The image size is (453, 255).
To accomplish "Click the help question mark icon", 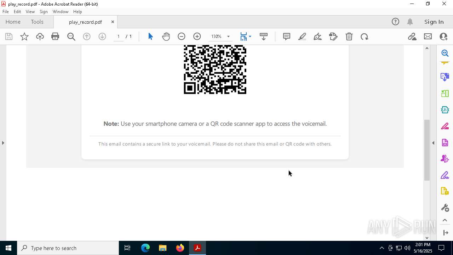I will pos(395,22).
